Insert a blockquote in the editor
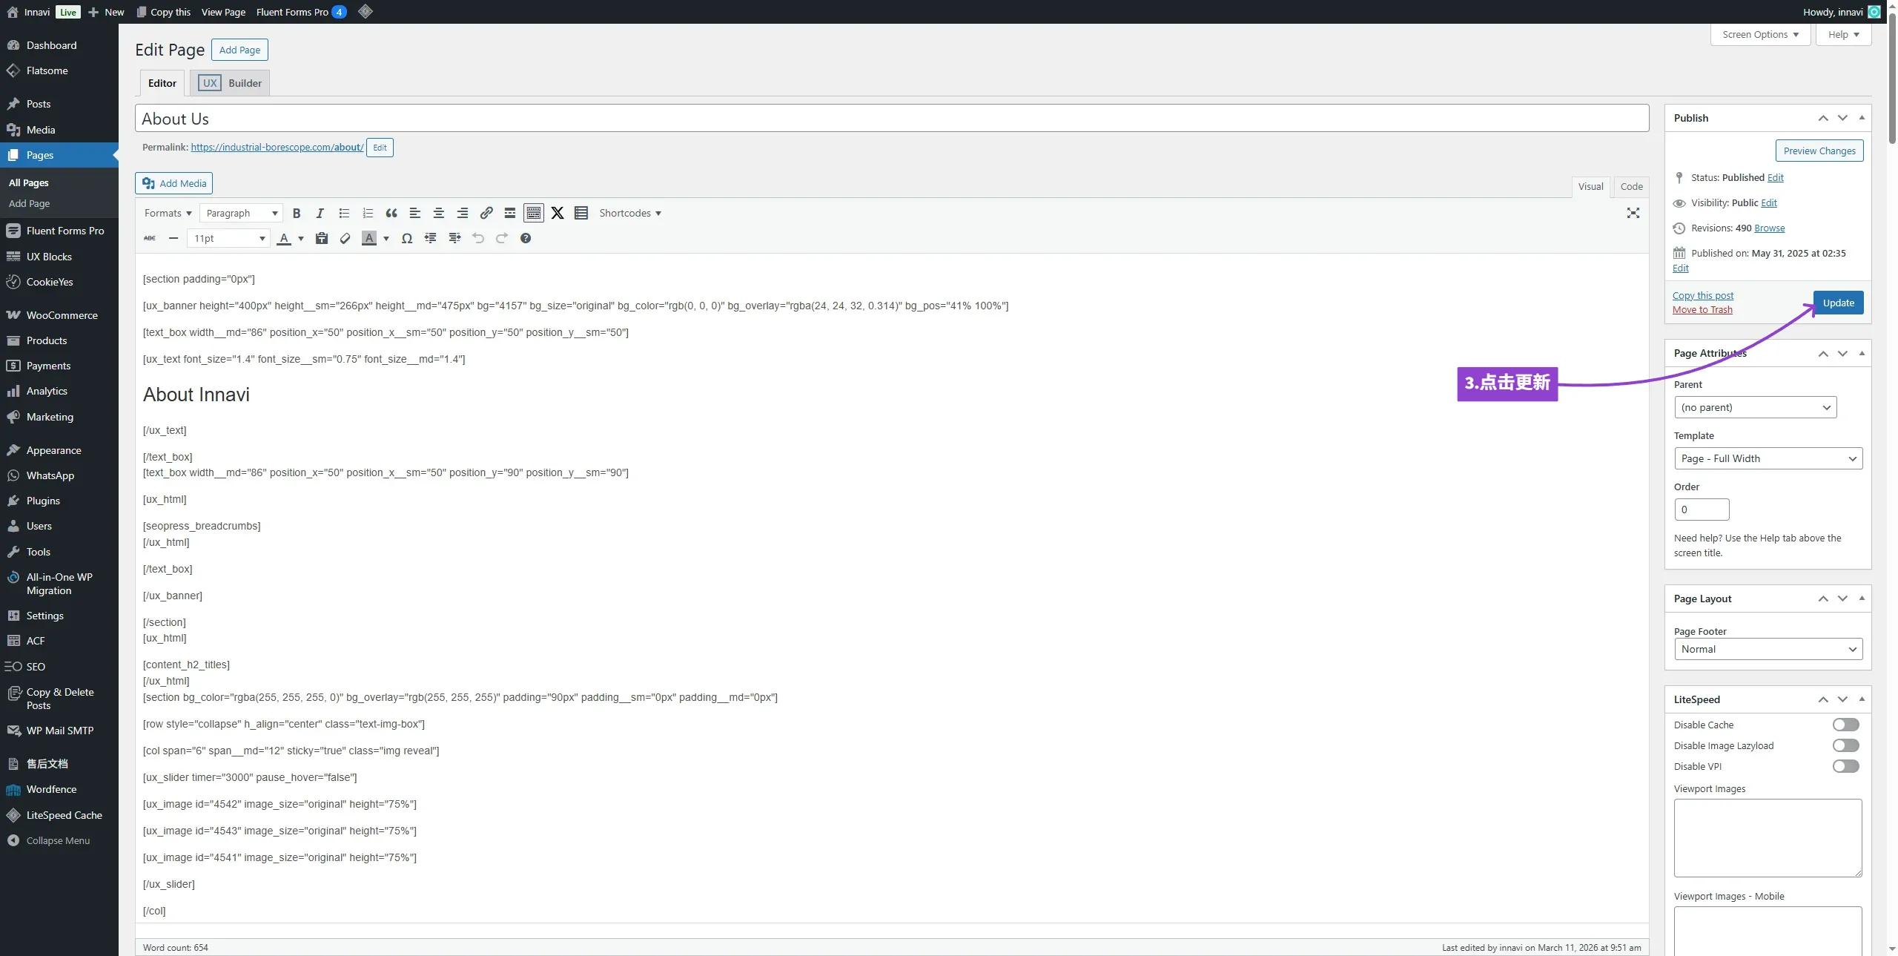 pos(391,214)
